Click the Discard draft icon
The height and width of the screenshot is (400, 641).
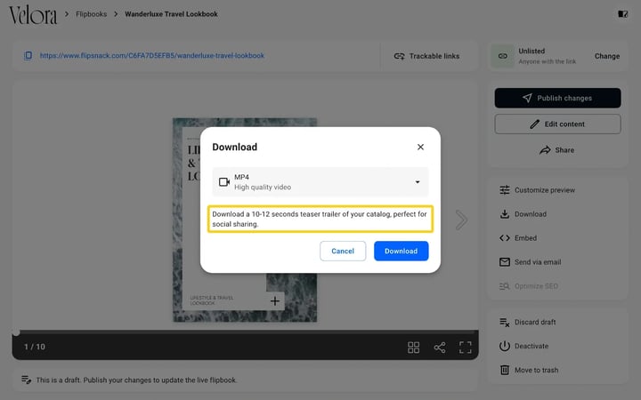pos(505,323)
